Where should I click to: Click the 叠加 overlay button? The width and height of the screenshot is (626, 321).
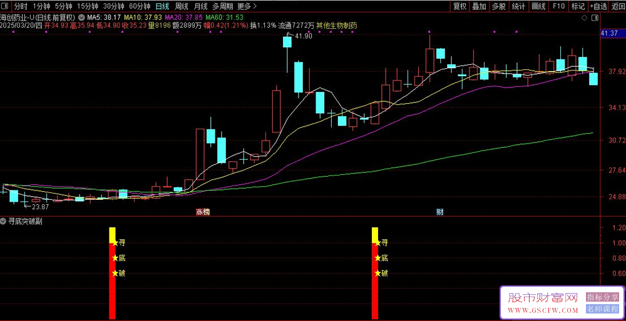tap(479, 6)
